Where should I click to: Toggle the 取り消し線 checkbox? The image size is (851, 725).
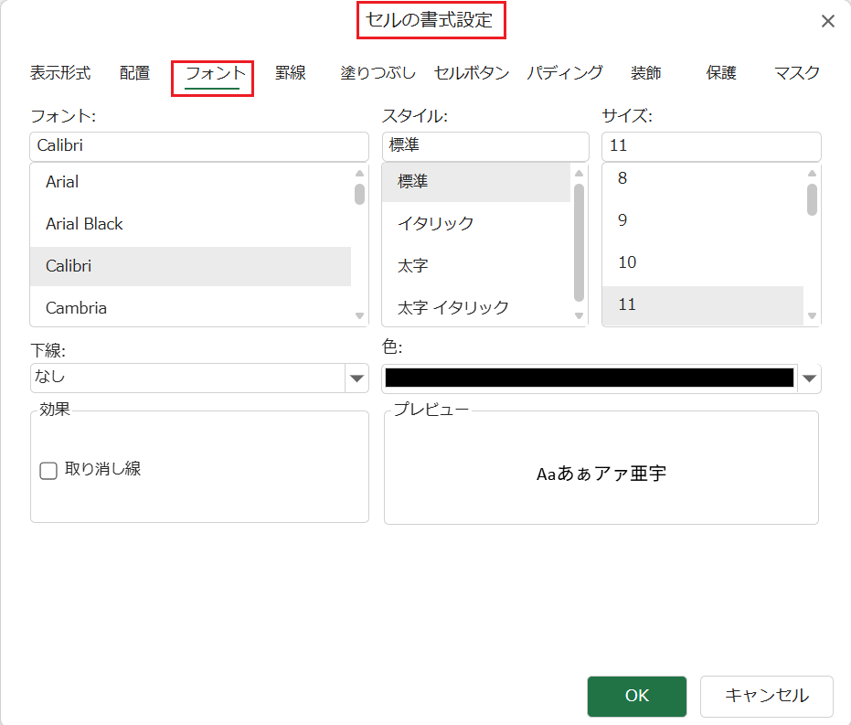coord(48,471)
